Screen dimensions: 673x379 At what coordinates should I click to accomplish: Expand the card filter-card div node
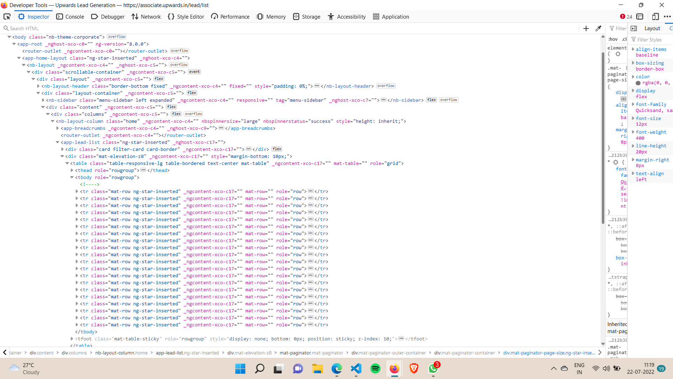pos(62,149)
